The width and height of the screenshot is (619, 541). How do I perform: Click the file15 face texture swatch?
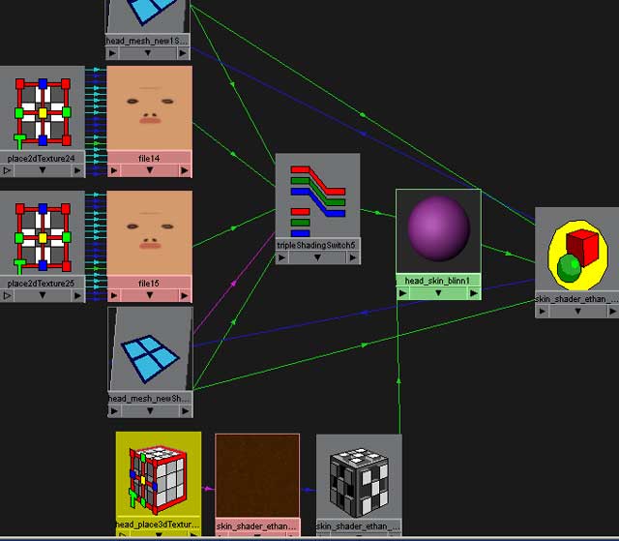click(150, 233)
